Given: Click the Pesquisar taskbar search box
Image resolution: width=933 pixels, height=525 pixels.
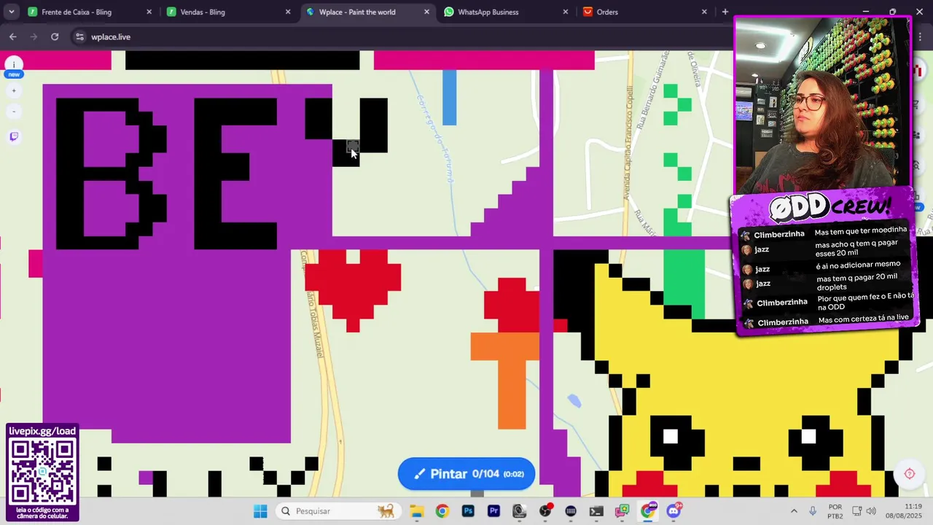Looking at the screenshot, I should click(x=338, y=511).
